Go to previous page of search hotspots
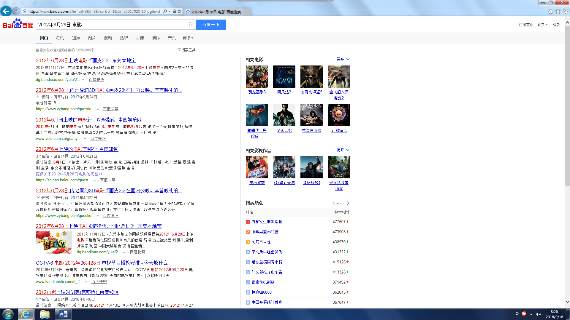570x320 pixels. click(x=334, y=203)
